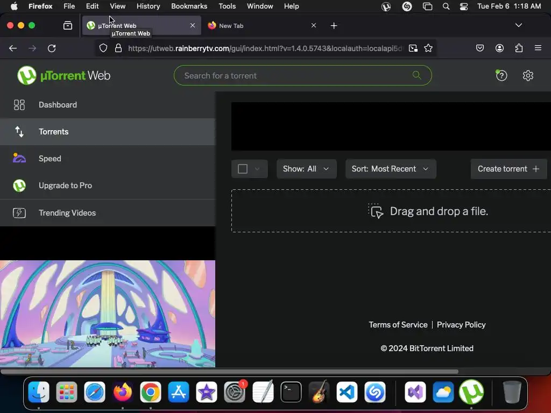The width and height of the screenshot is (551, 413).
Task: Open Upgrade to Pro sidebar item
Action: pos(108,186)
